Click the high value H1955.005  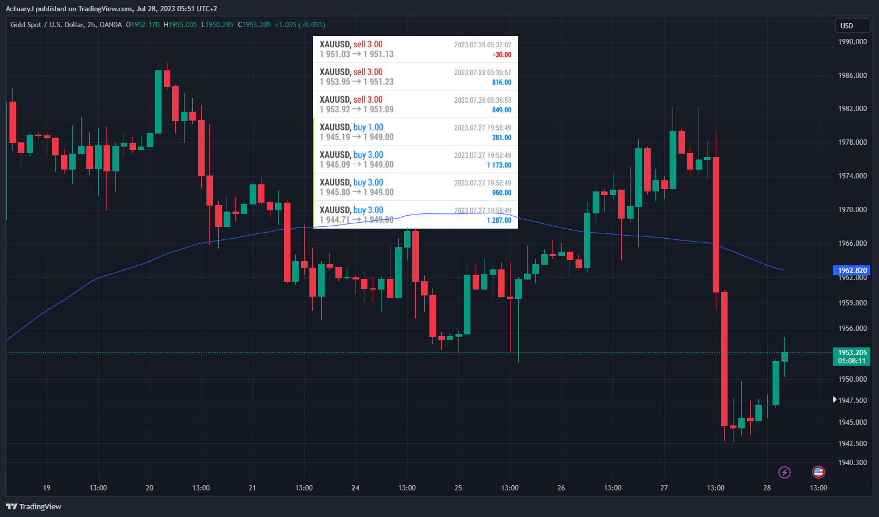point(180,25)
